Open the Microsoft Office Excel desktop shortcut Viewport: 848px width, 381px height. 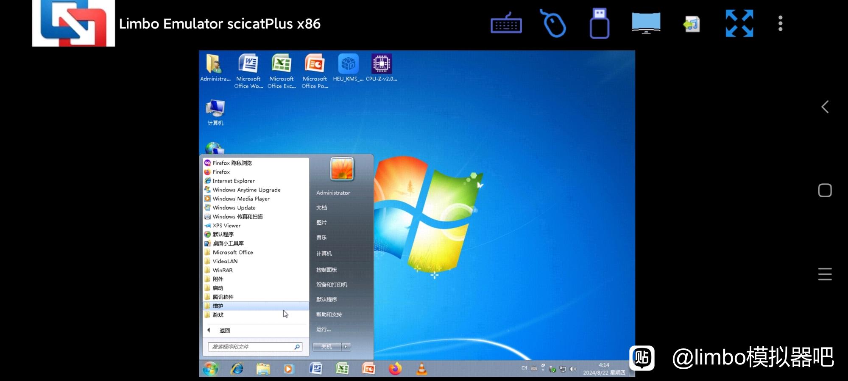(x=282, y=71)
